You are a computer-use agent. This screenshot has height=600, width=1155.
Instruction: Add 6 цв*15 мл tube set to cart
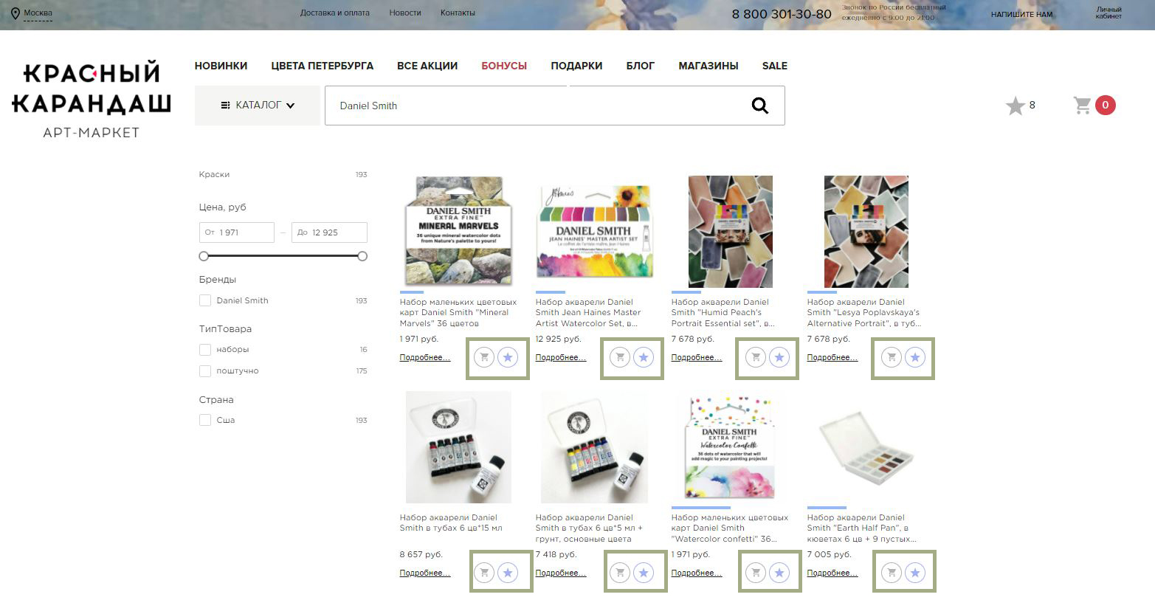pyautogui.click(x=484, y=573)
